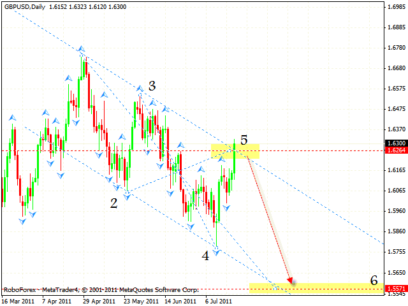Click the 1.6680 price axis value
Image resolution: width=408 pixels, height=306 pixels.
click(397, 68)
